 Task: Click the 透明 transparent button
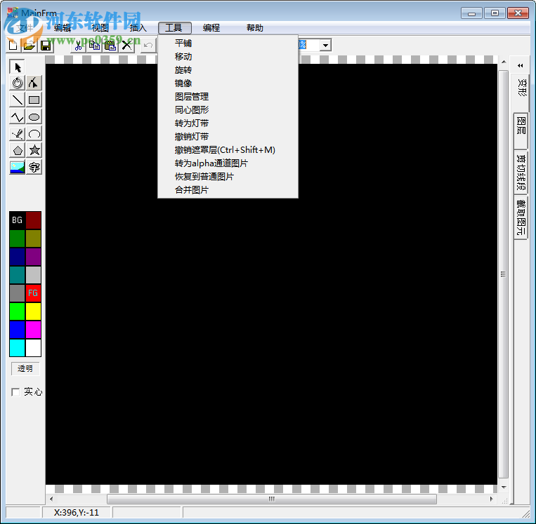pos(25,368)
